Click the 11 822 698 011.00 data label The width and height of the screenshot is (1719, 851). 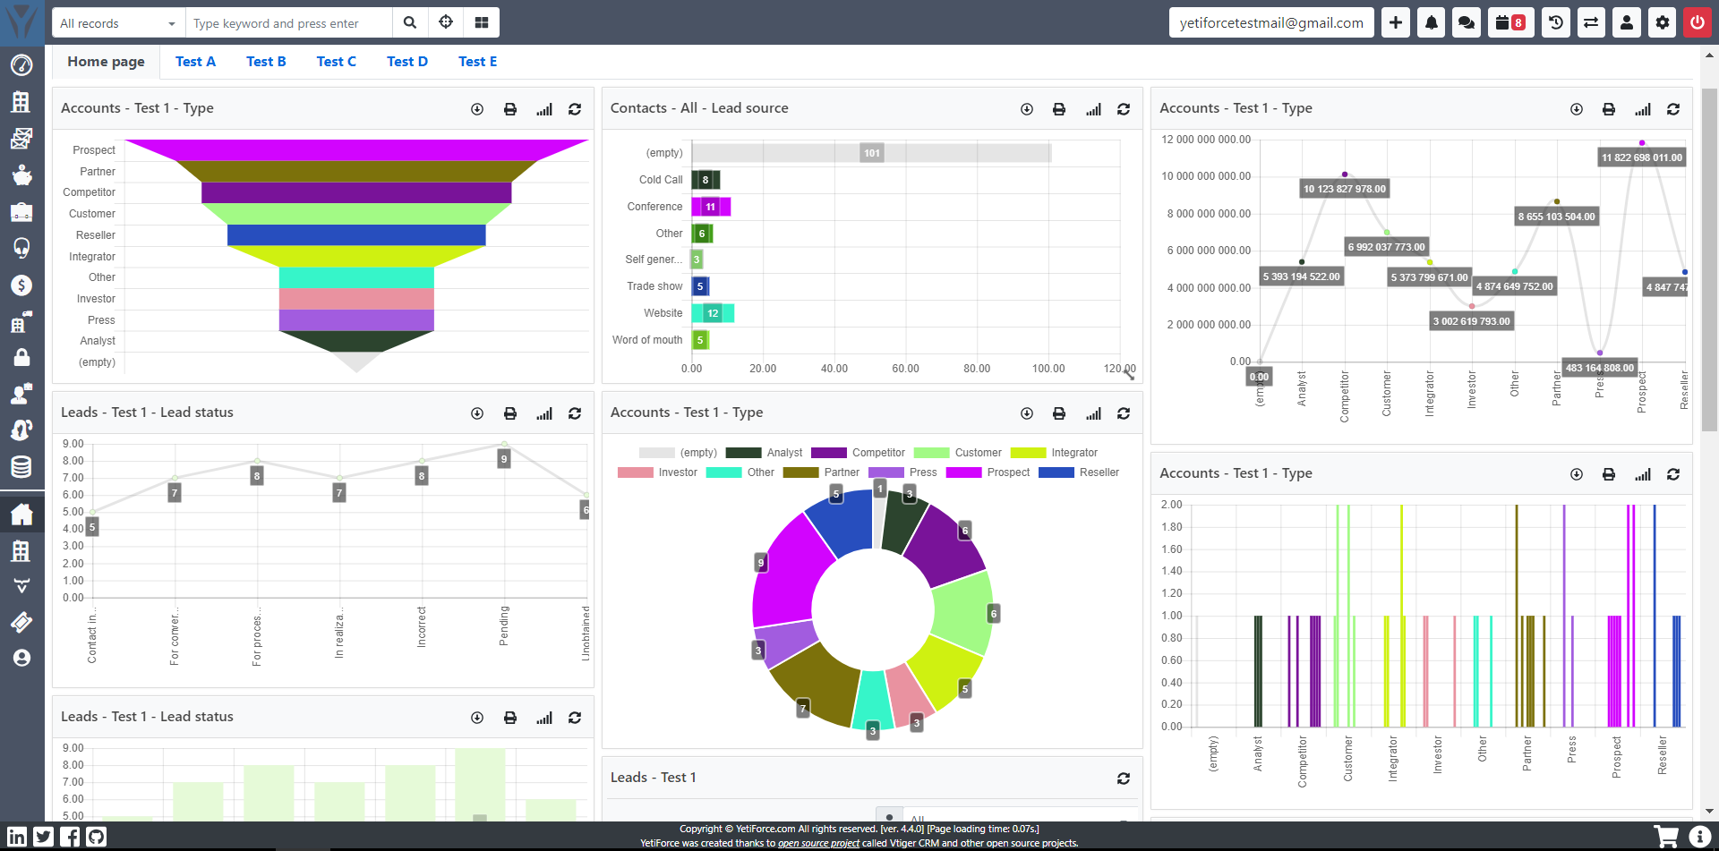pyautogui.click(x=1642, y=157)
